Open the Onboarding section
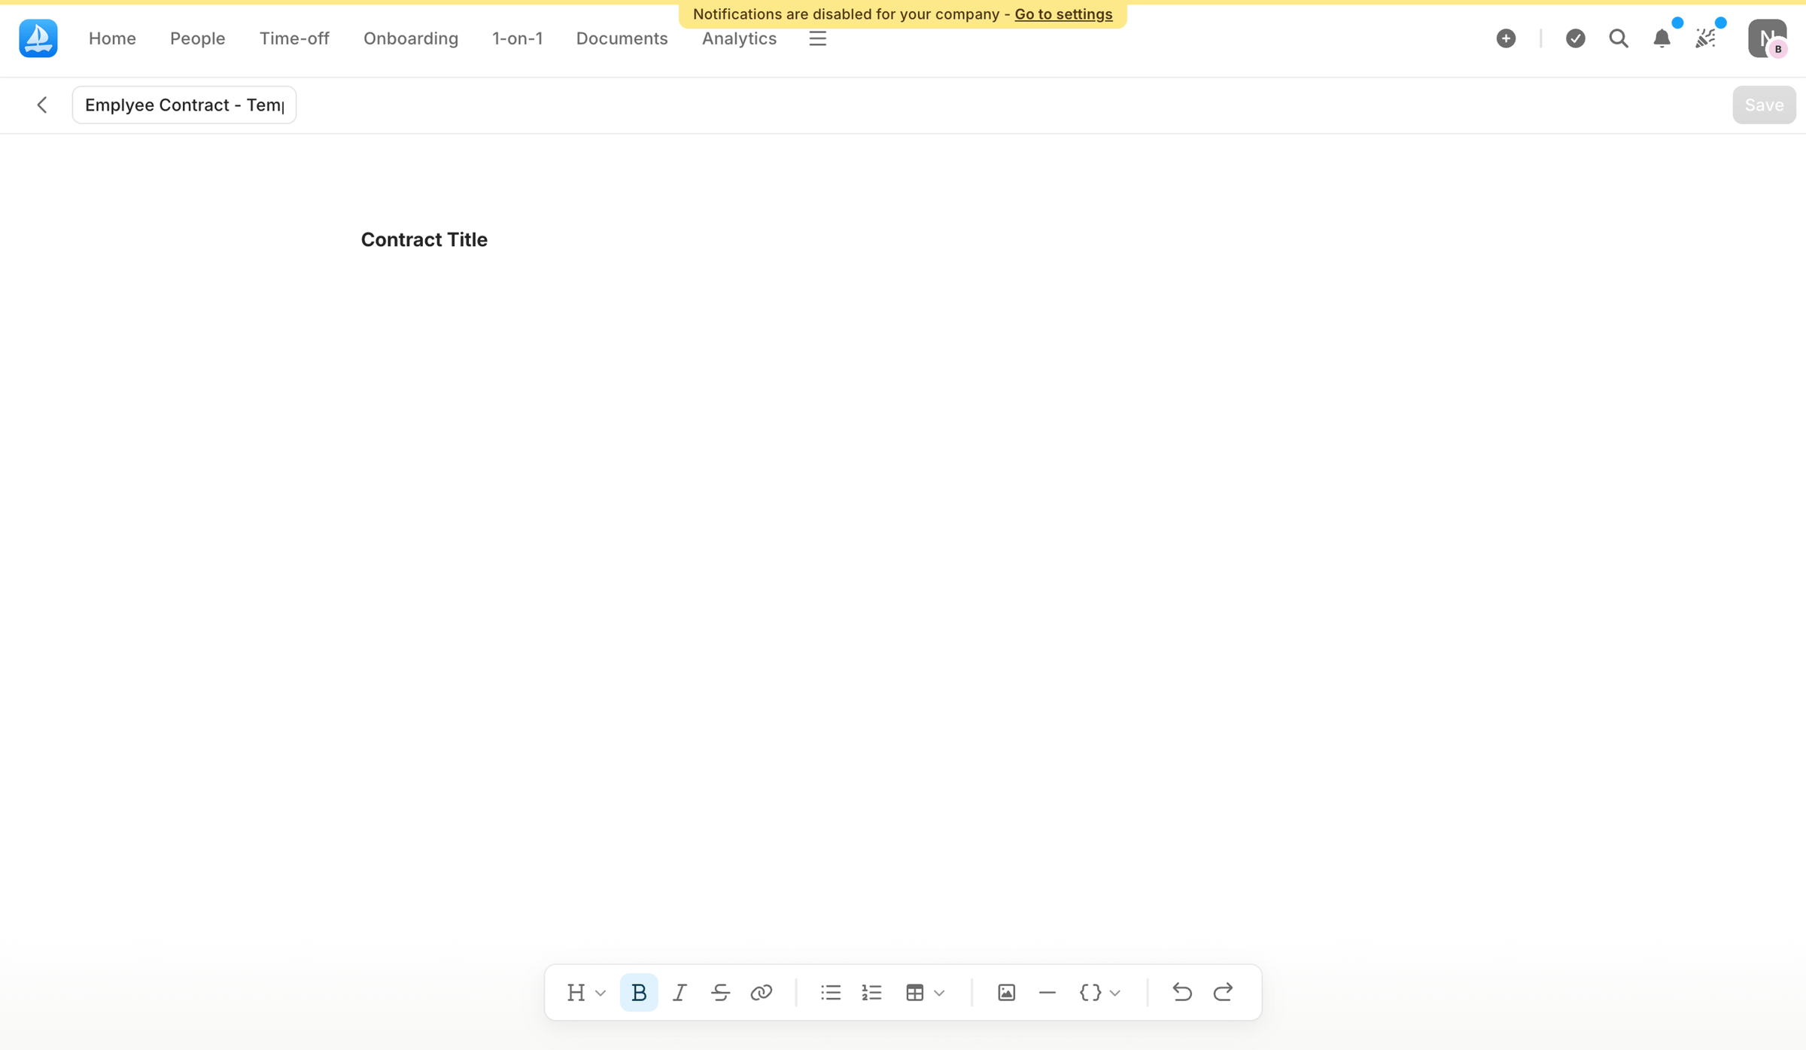1806x1050 pixels. click(x=411, y=38)
